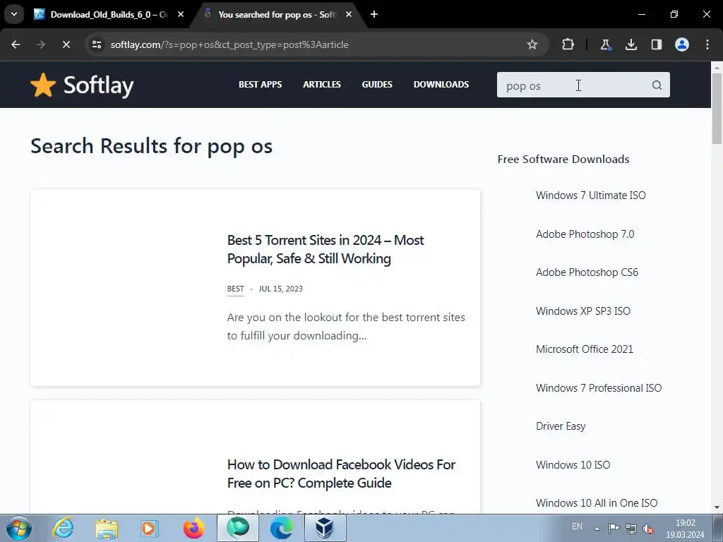The height and width of the screenshot is (542, 723).
Task: Open Action Center flag icon
Action: 614,529
